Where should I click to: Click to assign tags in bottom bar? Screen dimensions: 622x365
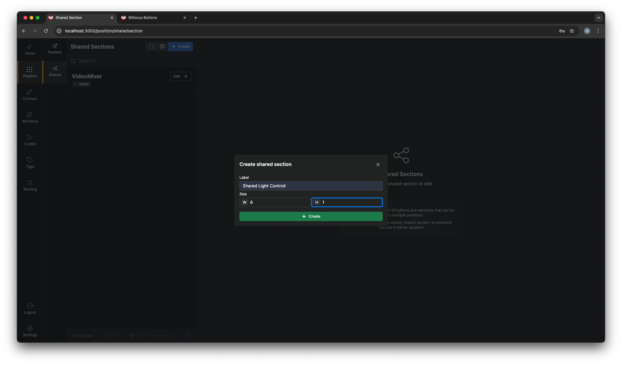(152, 335)
